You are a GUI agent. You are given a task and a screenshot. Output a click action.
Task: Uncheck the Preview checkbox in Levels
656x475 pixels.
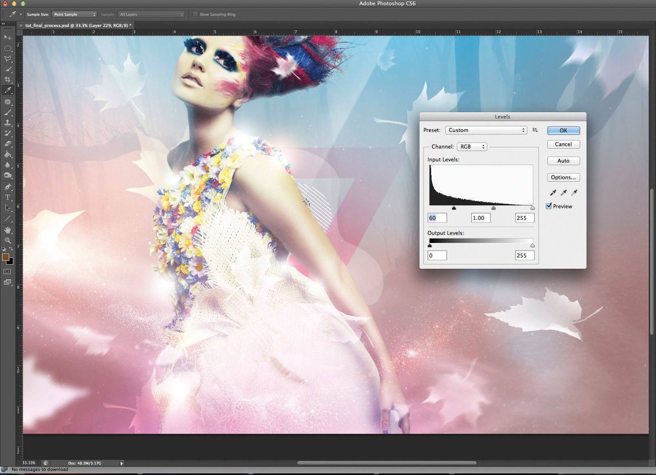click(549, 206)
